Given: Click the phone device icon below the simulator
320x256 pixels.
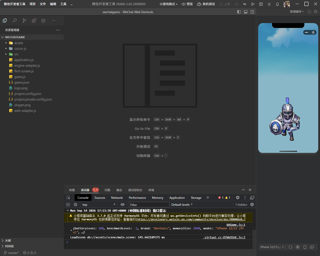Looking at the screenshot, I should click(x=305, y=247).
